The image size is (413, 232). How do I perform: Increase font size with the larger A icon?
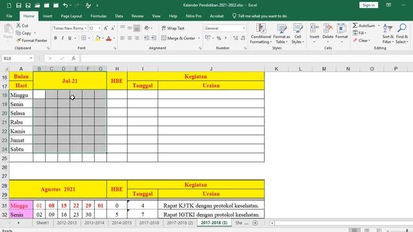[106, 28]
